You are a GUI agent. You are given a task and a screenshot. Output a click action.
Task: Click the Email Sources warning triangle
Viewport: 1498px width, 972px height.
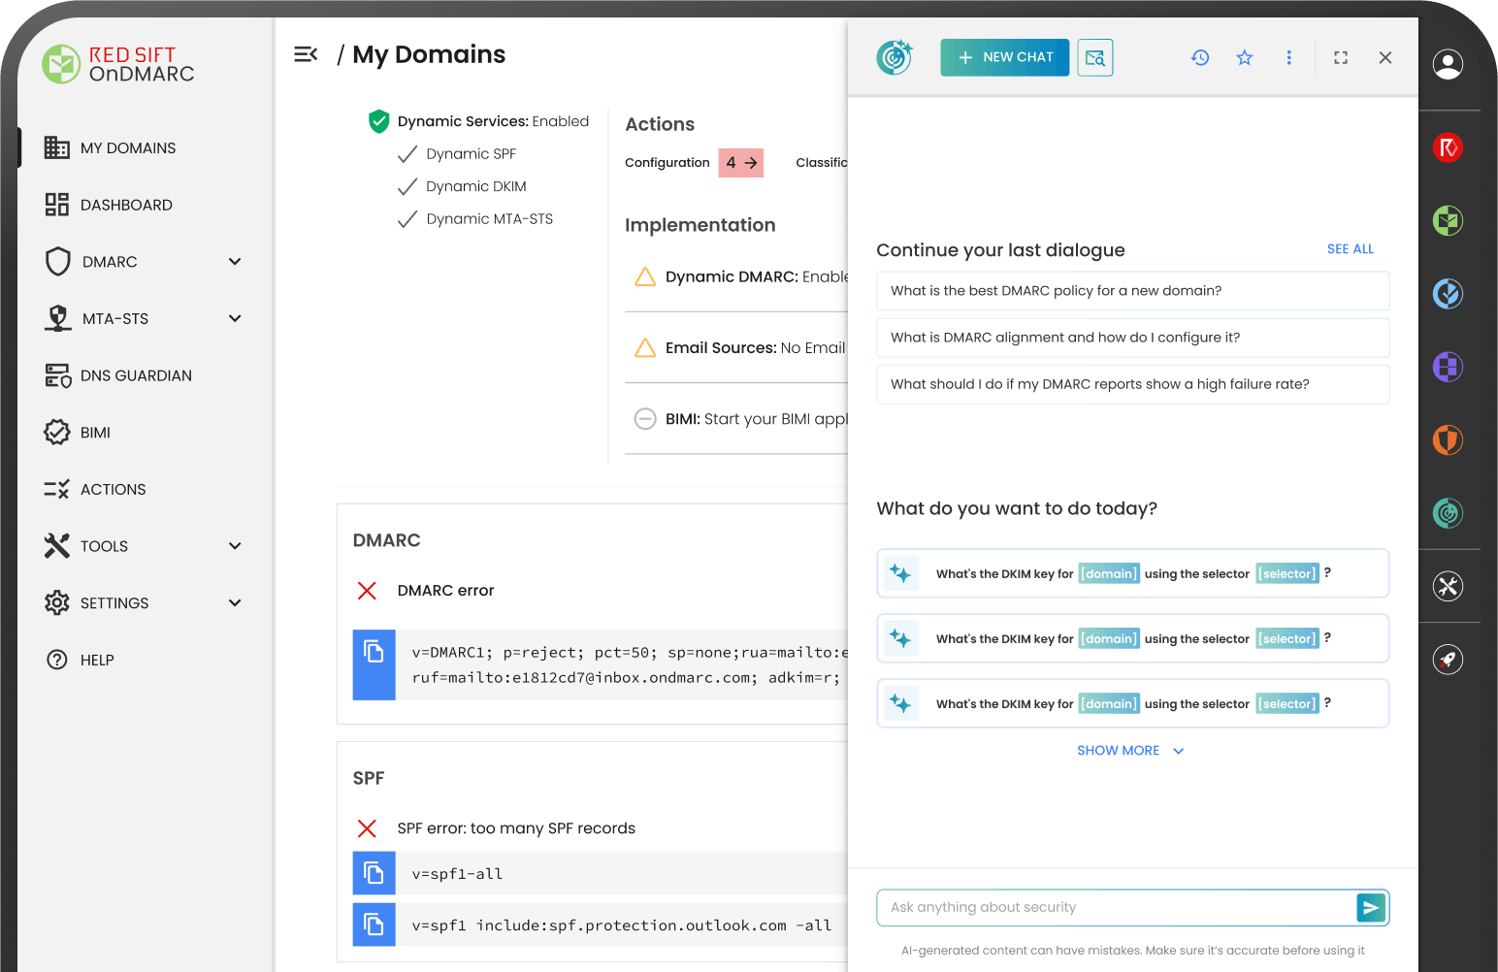(645, 347)
